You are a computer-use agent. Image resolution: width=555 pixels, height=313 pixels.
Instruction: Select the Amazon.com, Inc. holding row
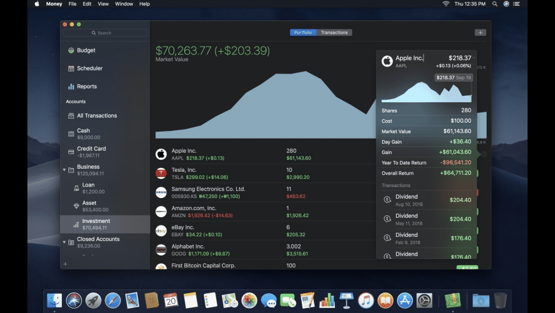coord(265,211)
